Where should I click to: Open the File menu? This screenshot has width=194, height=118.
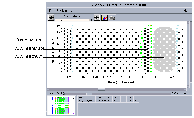click(52, 11)
